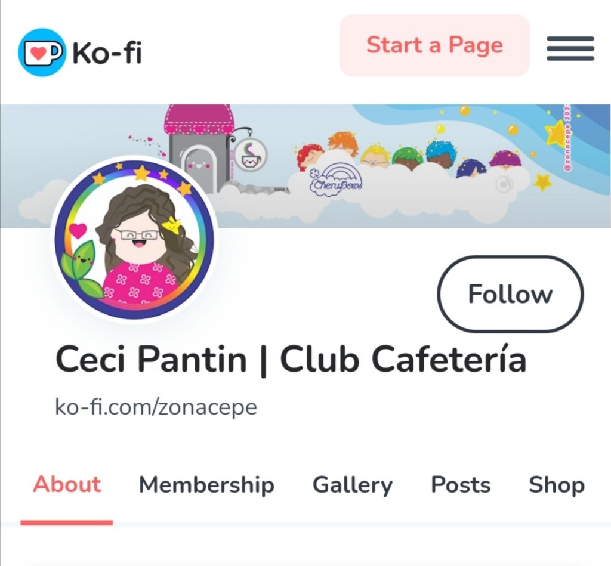The height and width of the screenshot is (566, 611).
Task: Click the pink-roofed café building in banner
Action: click(x=199, y=148)
